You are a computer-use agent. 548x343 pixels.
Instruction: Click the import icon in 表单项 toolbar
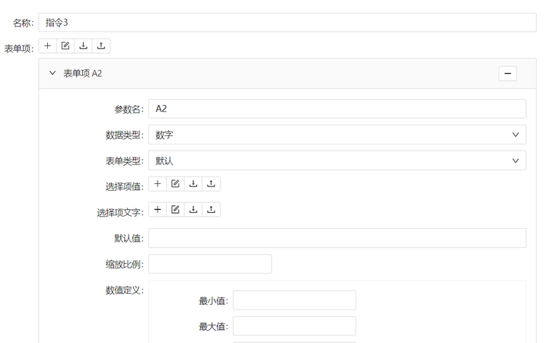point(83,46)
